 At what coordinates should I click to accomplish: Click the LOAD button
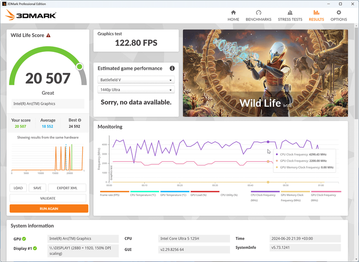click(x=18, y=188)
